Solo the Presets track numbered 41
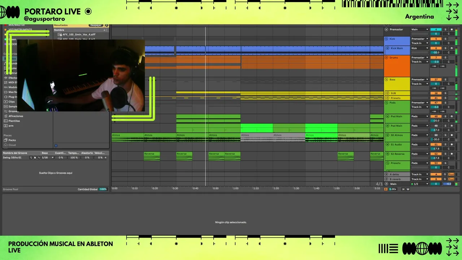Image resolution: width=462 pixels, height=260 pixels. click(x=445, y=98)
